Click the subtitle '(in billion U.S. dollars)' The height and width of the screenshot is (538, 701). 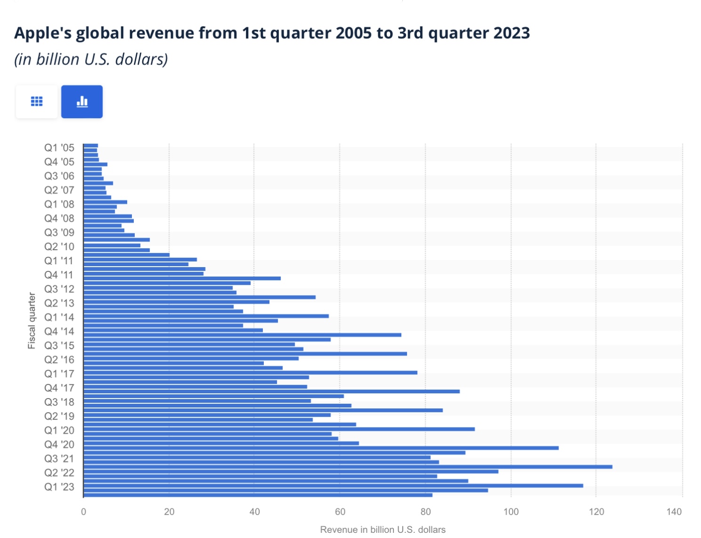pos(91,59)
